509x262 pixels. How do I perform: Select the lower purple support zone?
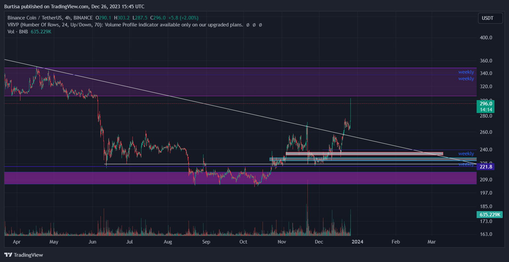[240, 178]
